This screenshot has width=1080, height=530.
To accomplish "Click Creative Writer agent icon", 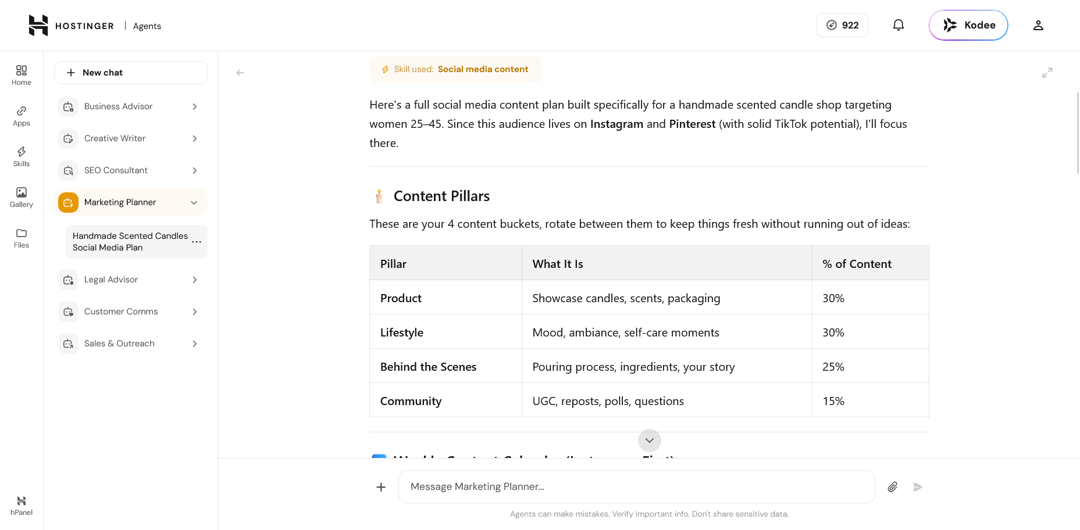I will click(68, 138).
